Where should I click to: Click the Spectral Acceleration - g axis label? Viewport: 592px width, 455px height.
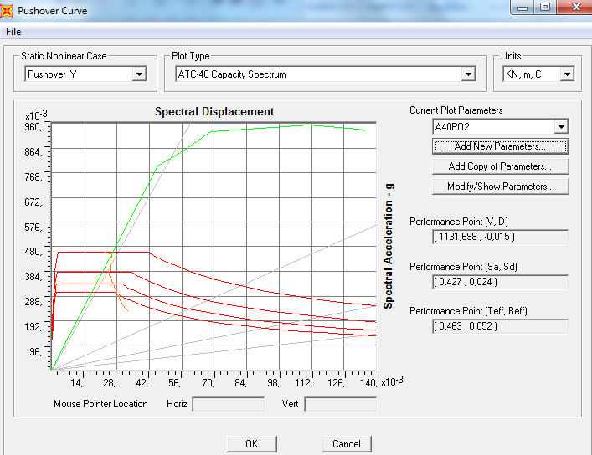pyautogui.click(x=389, y=247)
